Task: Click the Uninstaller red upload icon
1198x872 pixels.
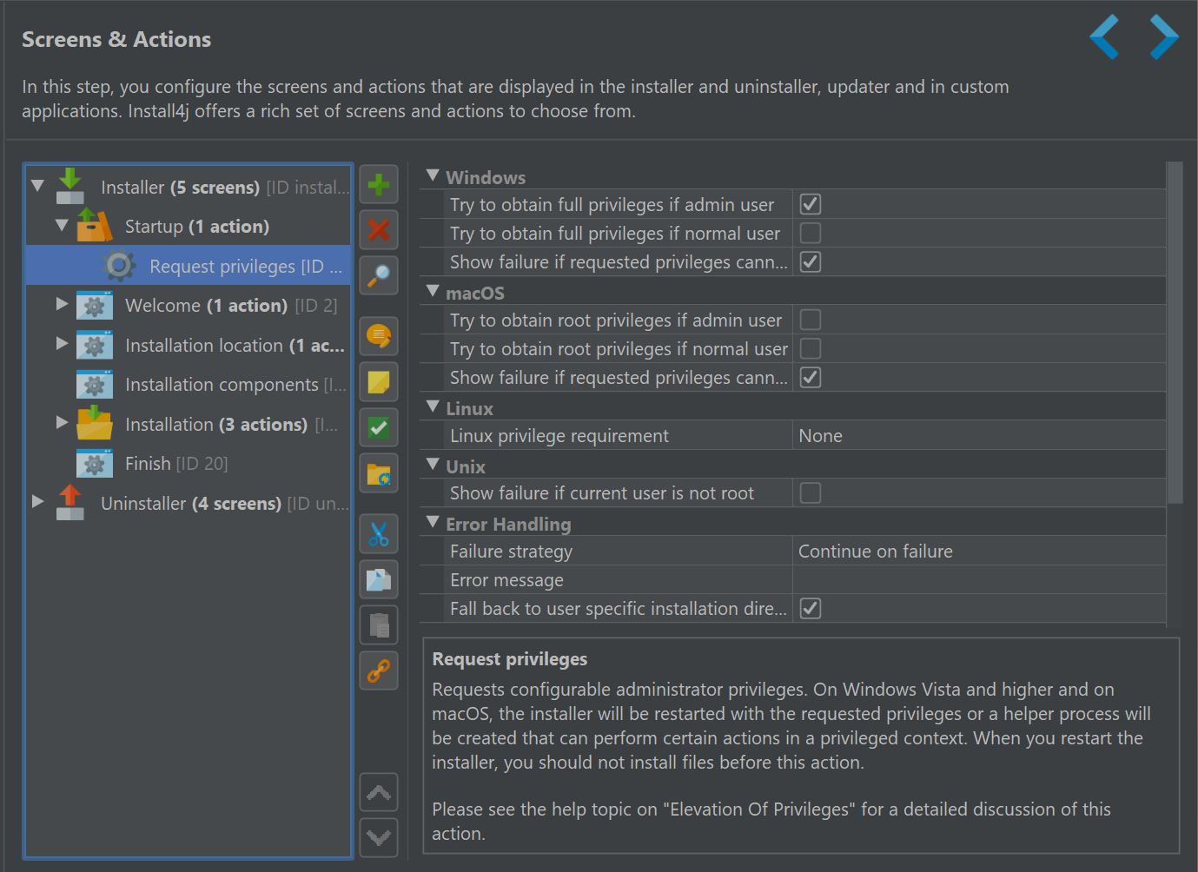Action: tap(70, 502)
